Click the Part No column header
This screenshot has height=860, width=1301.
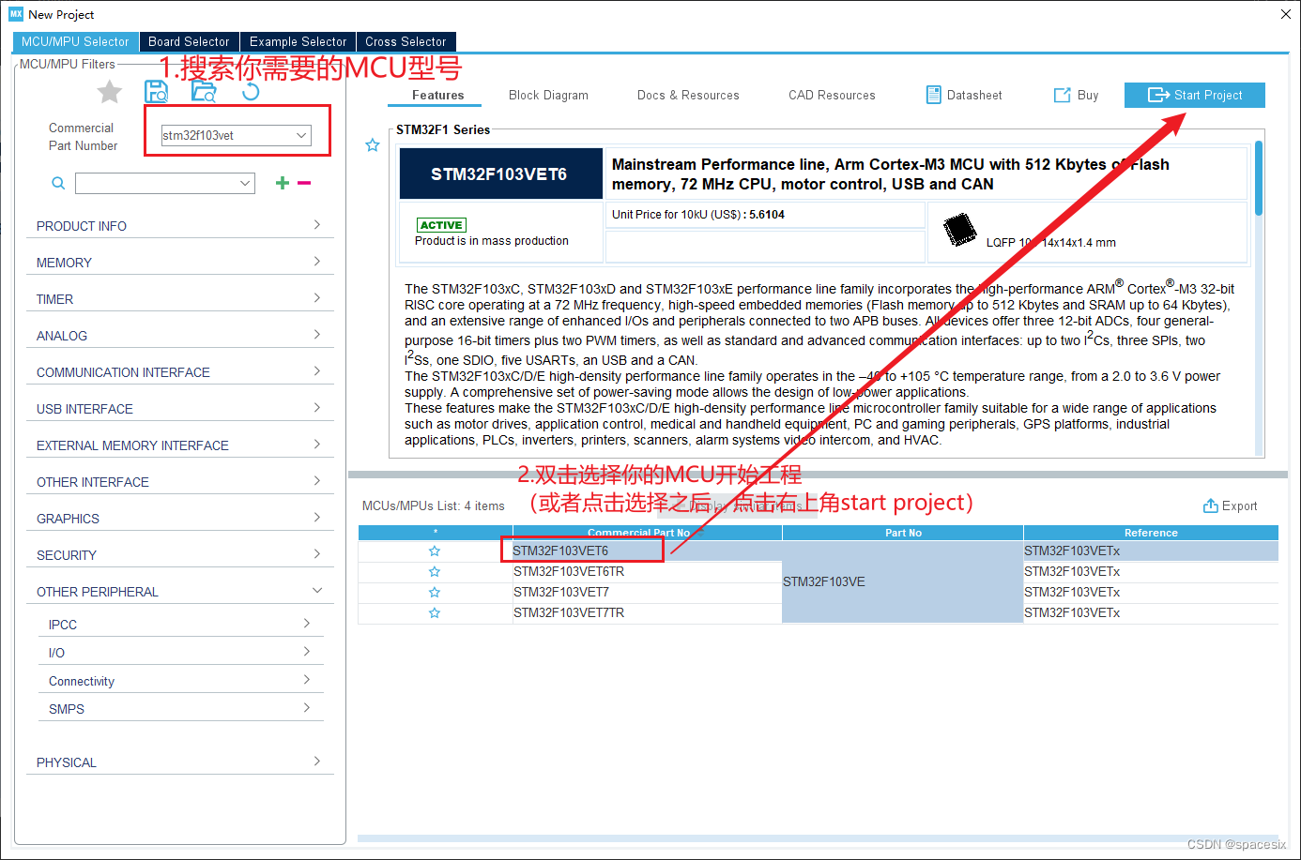click(903, 533)
